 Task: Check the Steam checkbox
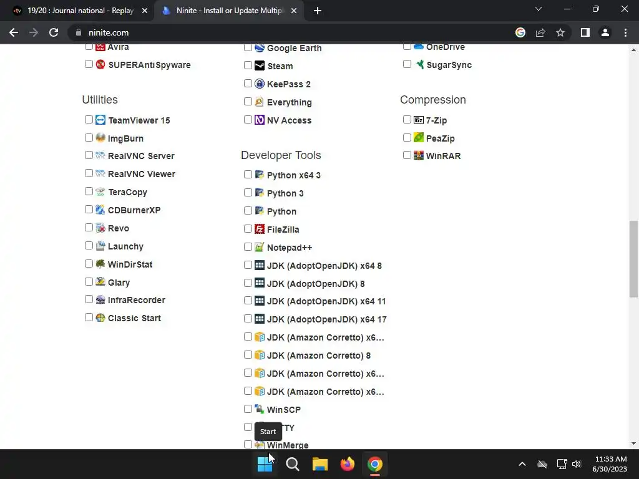tap(248, 65)
